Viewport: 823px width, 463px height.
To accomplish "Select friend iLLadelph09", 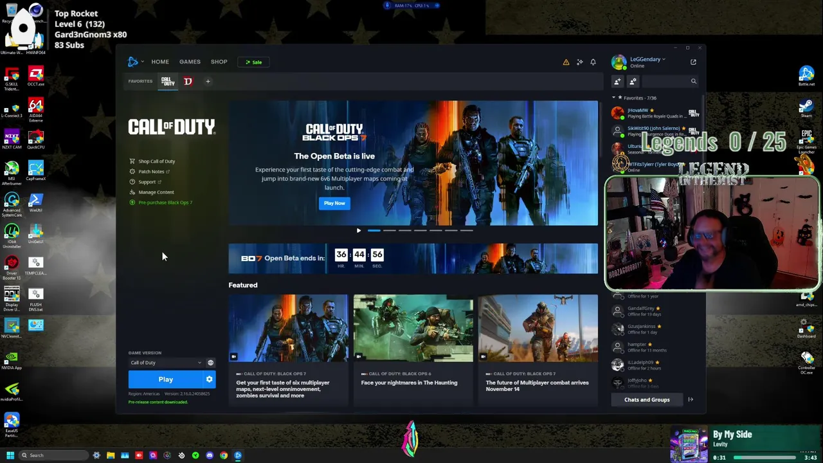I will 656,365.
